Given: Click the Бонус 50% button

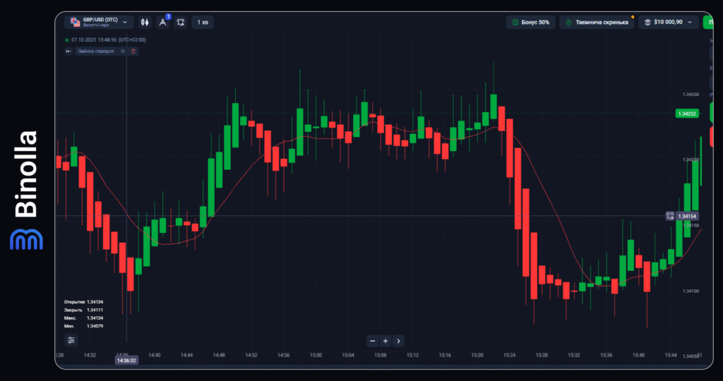Looking at the screenshot, I should [x=531, y=23].
